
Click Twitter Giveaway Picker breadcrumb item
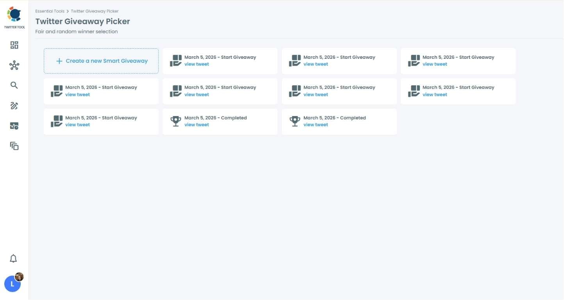click(95, 11)
